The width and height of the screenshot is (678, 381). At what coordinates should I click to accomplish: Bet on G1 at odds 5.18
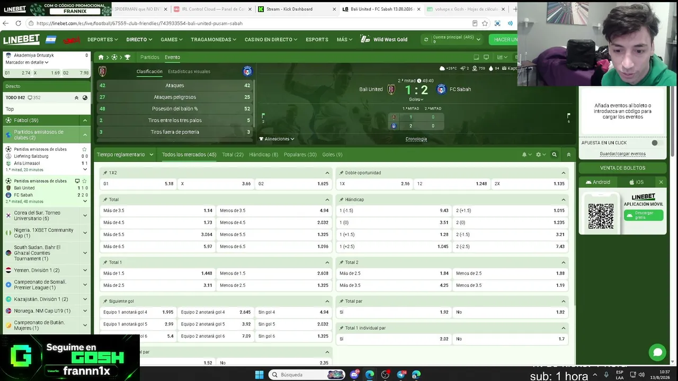tap(138, 184)
